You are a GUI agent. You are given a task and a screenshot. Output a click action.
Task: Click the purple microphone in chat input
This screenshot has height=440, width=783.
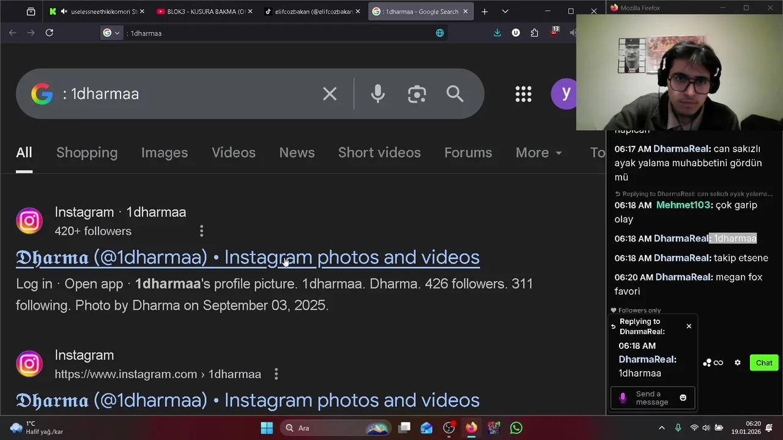pyautogui.click(x=623, y=398)
